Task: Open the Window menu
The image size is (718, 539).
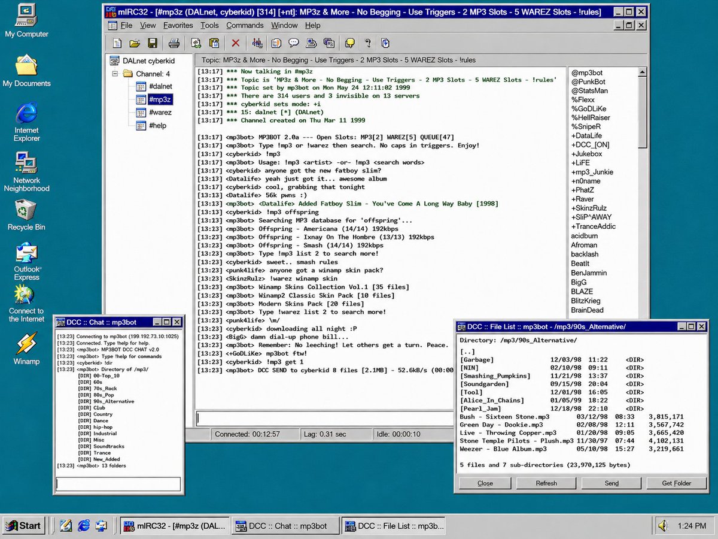Action: (x=284, y=25)
